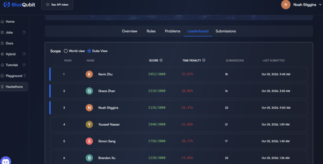Click the date Oct 25, 2026, 1:36 AM
323x164 pixels.
[x=275, y=158]
